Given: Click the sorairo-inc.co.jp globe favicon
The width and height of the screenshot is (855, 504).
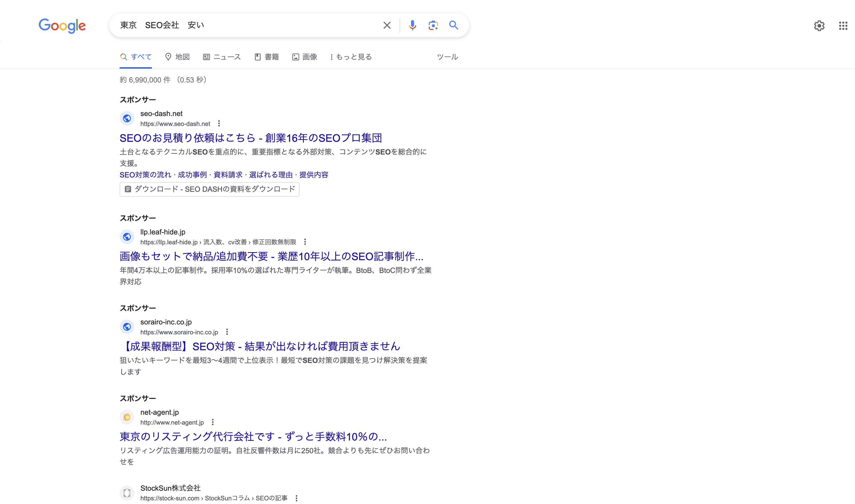Looking at the screenshot, I should (x=127, y=327).
